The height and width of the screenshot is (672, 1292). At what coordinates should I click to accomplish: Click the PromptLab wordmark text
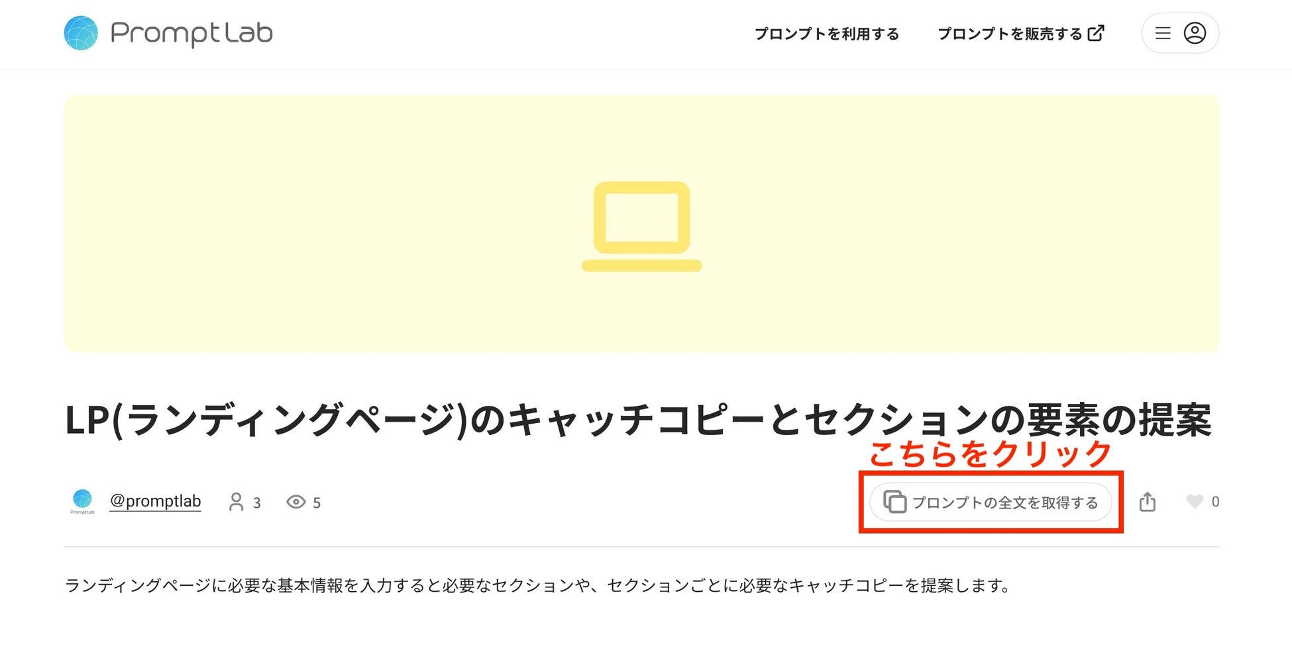click(191, 33)
